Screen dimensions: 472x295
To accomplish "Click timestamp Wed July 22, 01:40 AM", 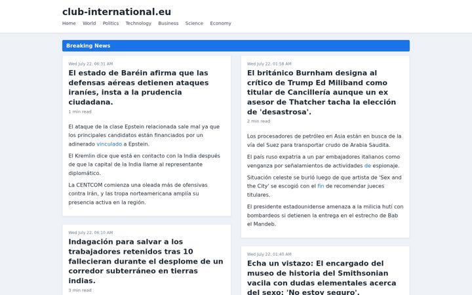I will click(269, 254).
